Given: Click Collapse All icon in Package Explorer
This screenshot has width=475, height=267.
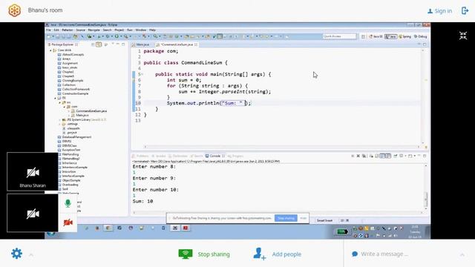Looking at the screenshot, I should point(93,44).
